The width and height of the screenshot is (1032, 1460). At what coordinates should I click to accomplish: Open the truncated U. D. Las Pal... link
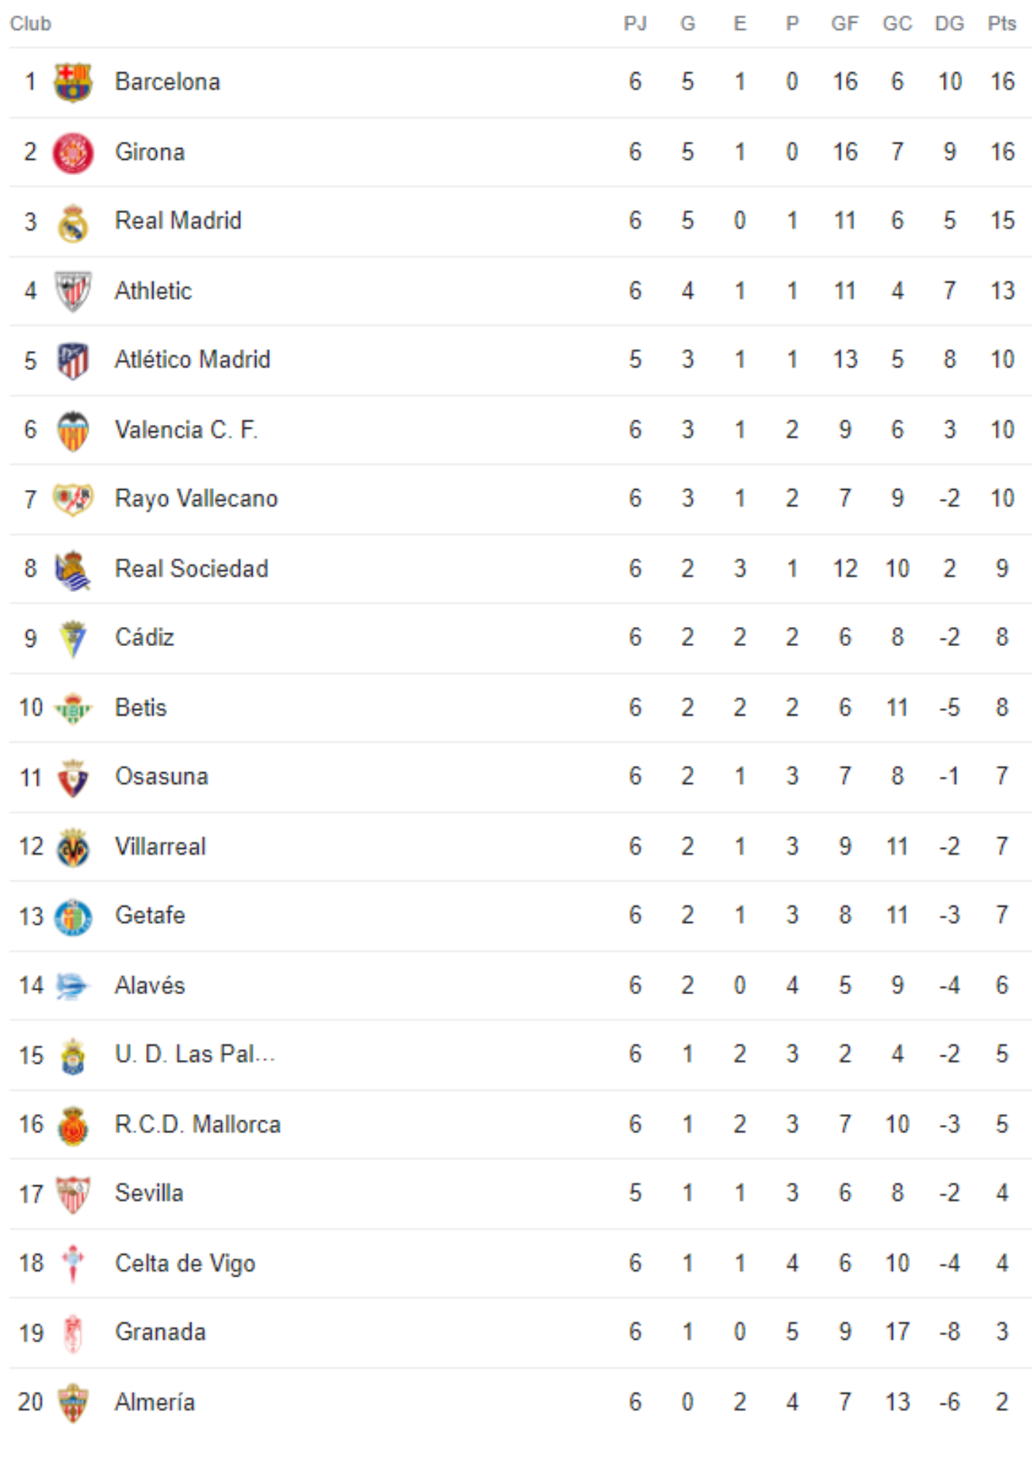(x=195, y=1054)
